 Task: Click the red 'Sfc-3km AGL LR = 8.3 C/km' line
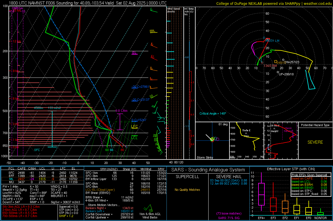(21, 207)
